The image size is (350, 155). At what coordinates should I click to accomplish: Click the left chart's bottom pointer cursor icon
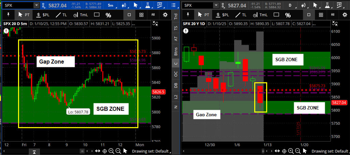pyautogui.click(x=125, y=151)
